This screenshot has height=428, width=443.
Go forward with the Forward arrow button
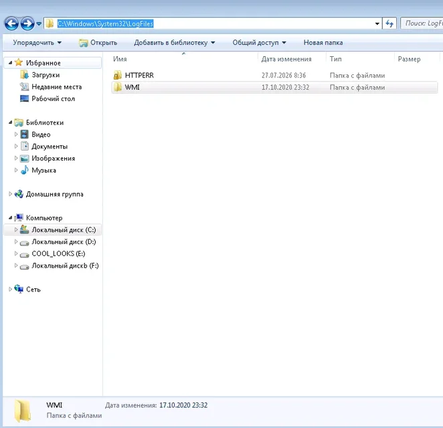(27, 23)
